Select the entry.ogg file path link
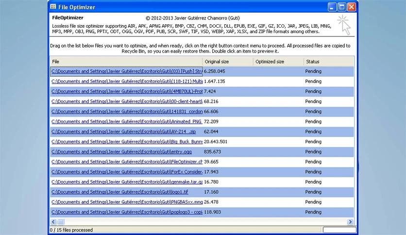 point(121,151)
